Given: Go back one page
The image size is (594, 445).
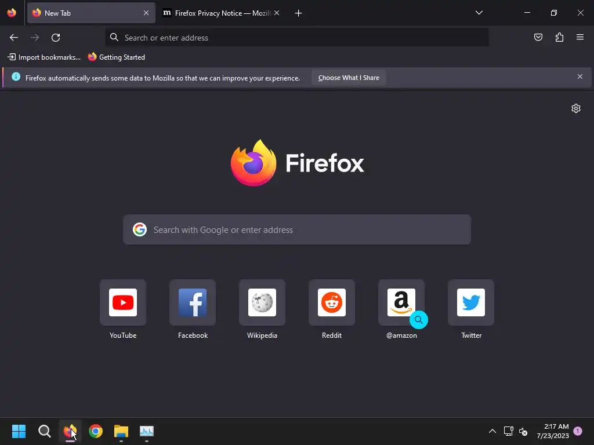Looking at the screenshot, I should click(x=14, y=38).
